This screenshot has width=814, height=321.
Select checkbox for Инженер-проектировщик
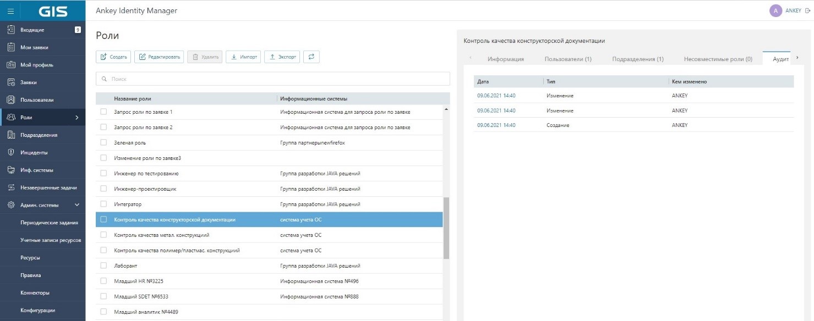coord(103,189)
